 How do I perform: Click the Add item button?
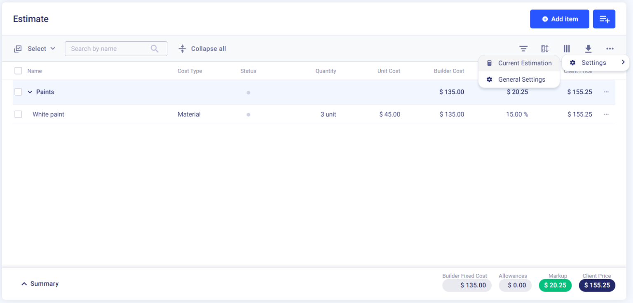point(559,19)
